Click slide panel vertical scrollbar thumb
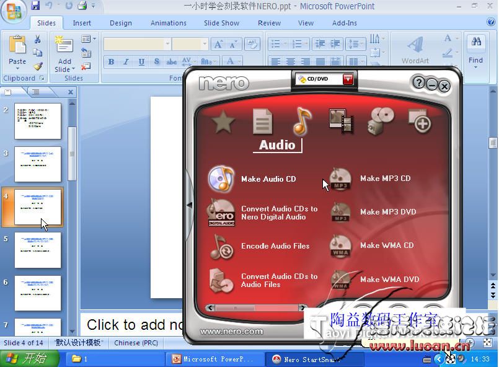Screen dimensions: 499x367 73,154
